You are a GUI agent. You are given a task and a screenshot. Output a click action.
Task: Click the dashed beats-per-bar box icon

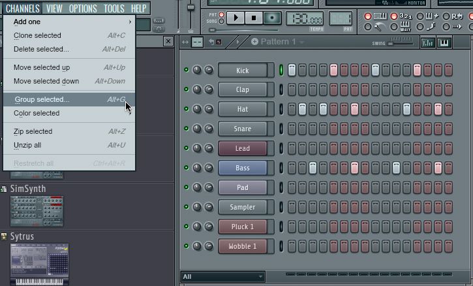(197, 42)
